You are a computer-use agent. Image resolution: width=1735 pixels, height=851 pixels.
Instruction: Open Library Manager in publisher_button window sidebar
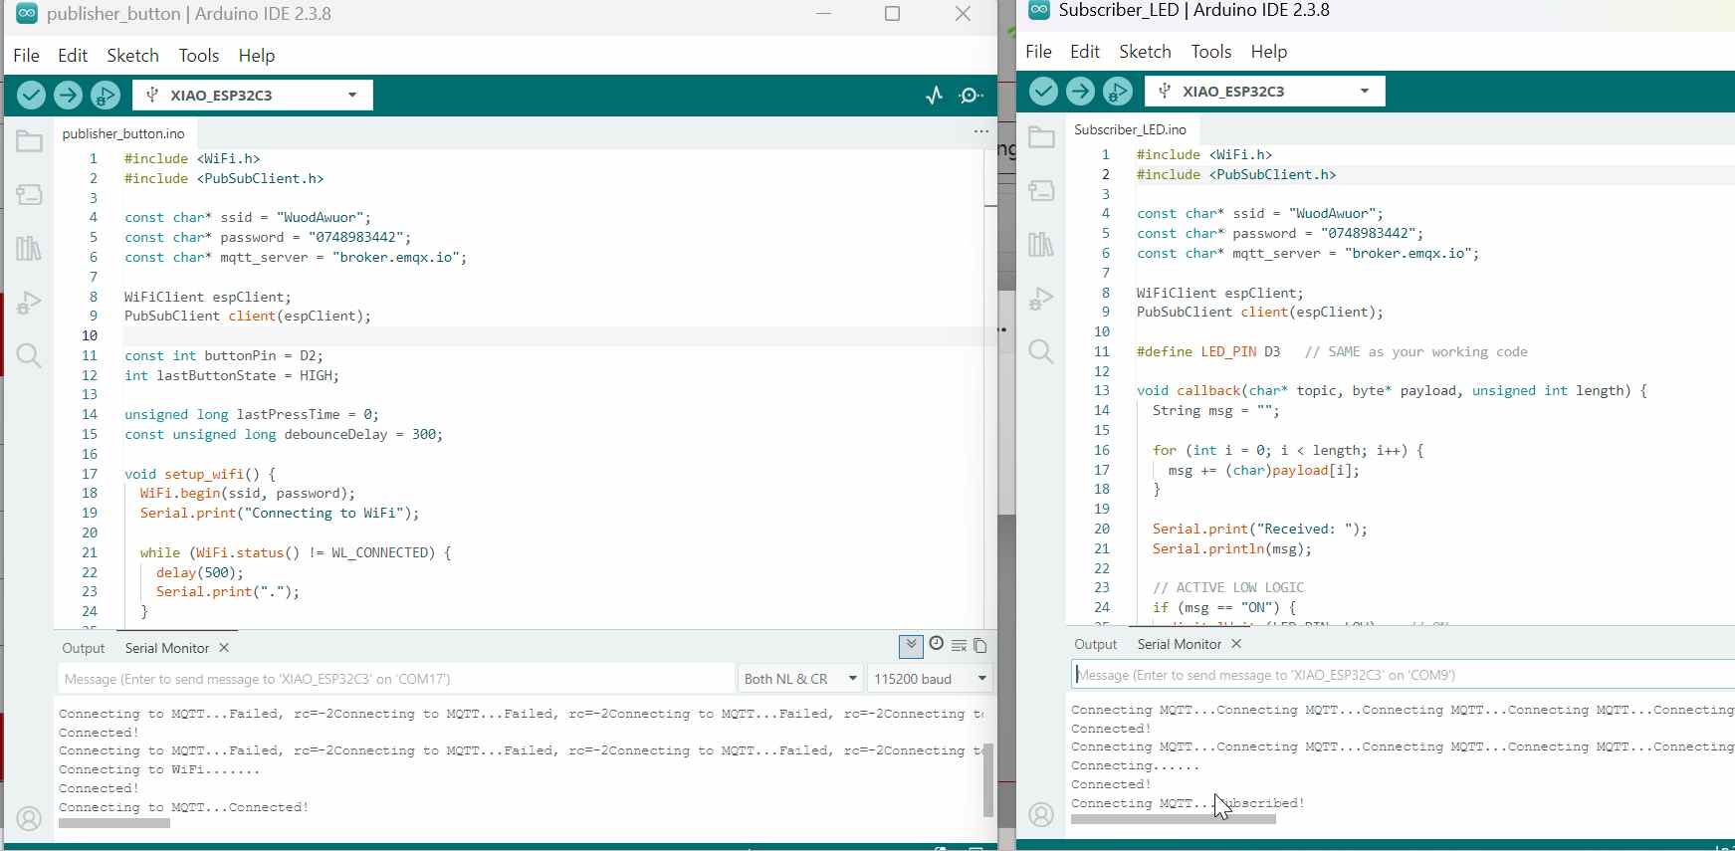[x=29, y=248]
